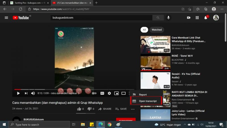Select the All filter chip

point(144,30)
